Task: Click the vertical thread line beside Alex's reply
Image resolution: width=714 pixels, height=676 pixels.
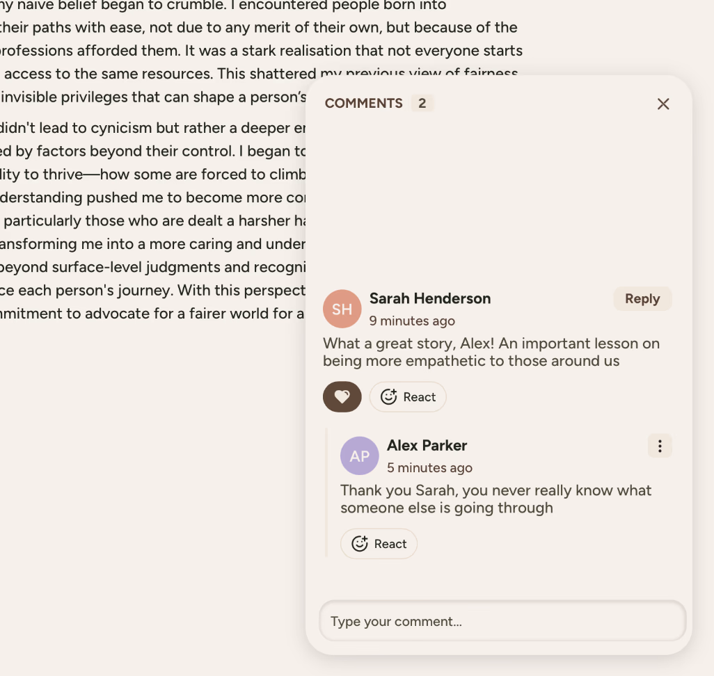Action: point(327,494)
